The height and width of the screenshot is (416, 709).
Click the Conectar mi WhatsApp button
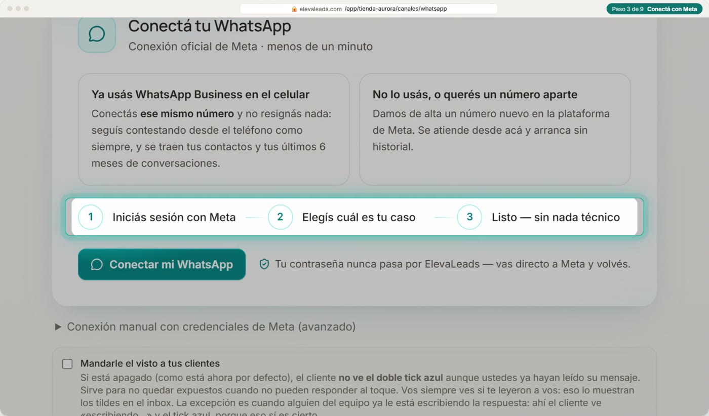[x=162, y=264]
